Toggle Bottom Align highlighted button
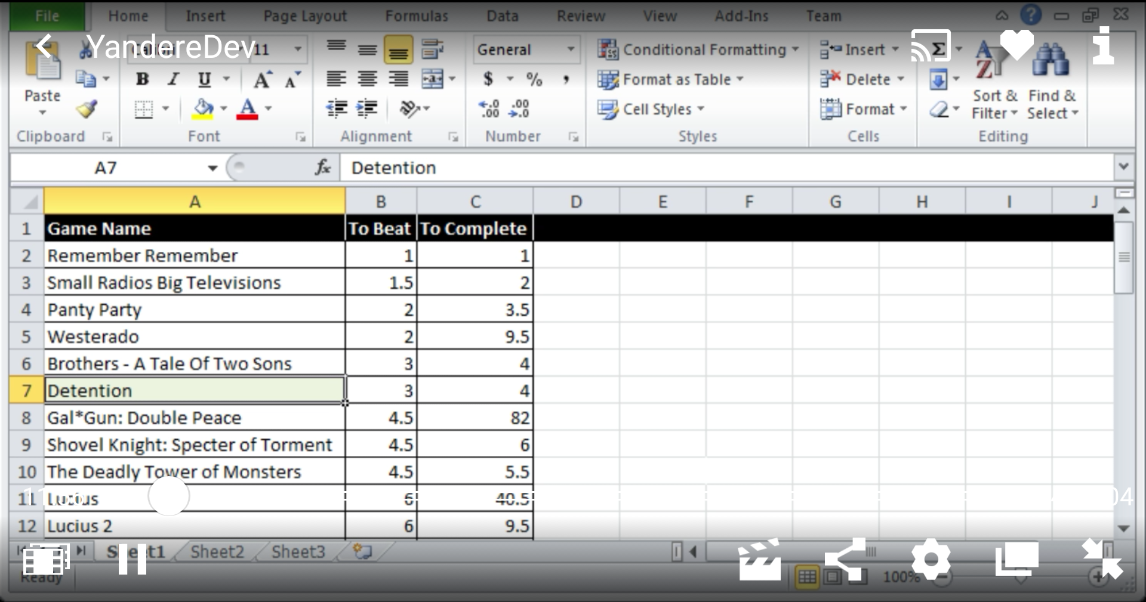The width and height of the screenshot is (1146, 602). click(x=398, y=49)
